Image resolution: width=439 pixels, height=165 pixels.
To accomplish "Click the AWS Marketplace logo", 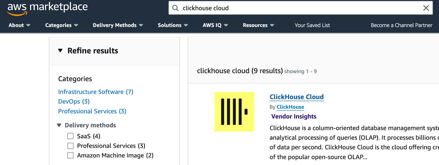I will click(47, 8).
